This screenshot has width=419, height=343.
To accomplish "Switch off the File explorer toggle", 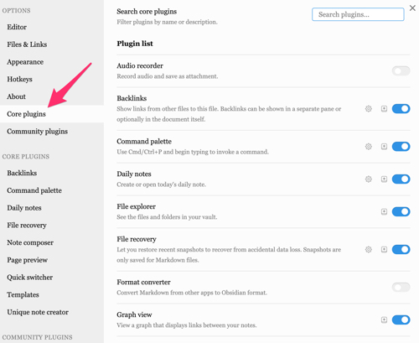I will pos(401,211).
